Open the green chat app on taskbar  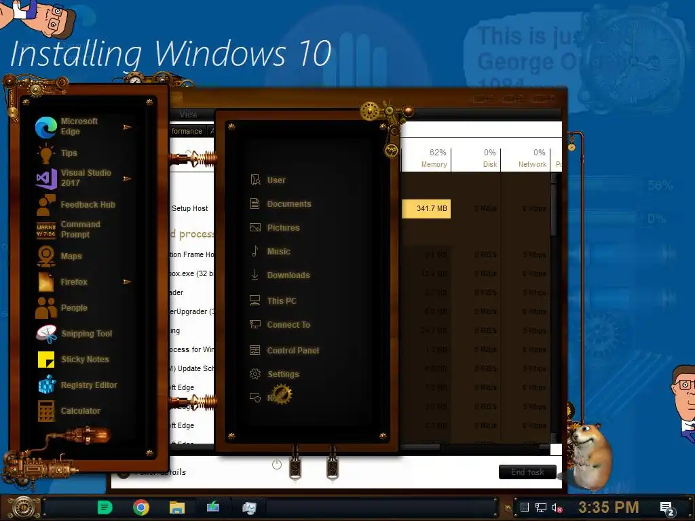point(105,507)
